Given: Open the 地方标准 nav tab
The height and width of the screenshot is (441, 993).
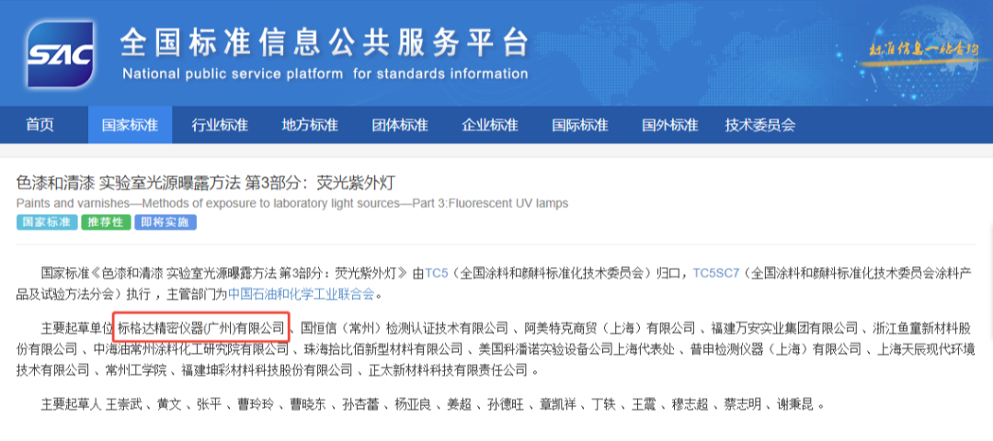Looking at the screenshot, I should tap(310, 125).
